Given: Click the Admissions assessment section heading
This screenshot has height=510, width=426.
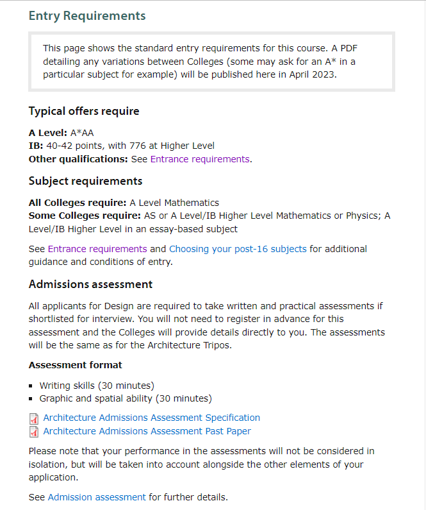Looking at the screenshot, I should click(x=90, y=284).
